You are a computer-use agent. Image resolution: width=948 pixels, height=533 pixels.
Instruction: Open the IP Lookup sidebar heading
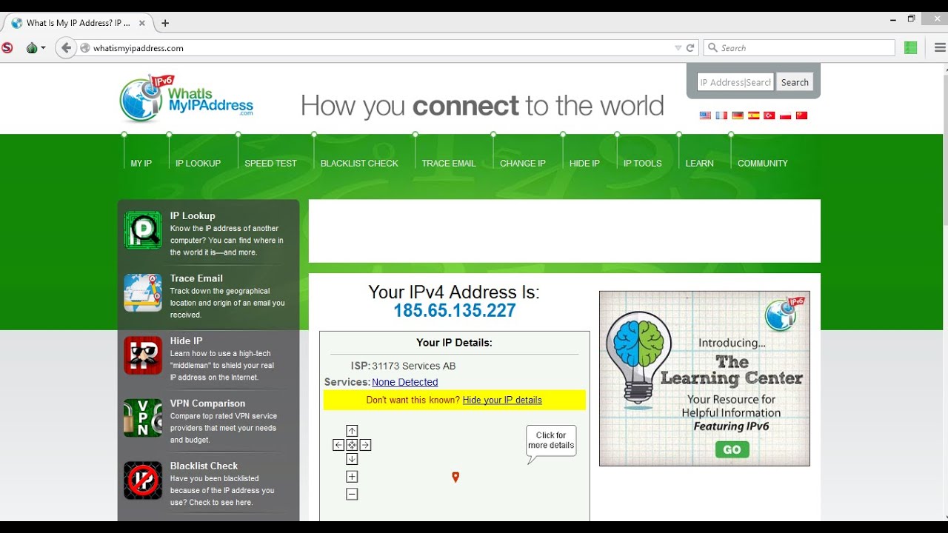pyautogui.click(x=193, y=216)
